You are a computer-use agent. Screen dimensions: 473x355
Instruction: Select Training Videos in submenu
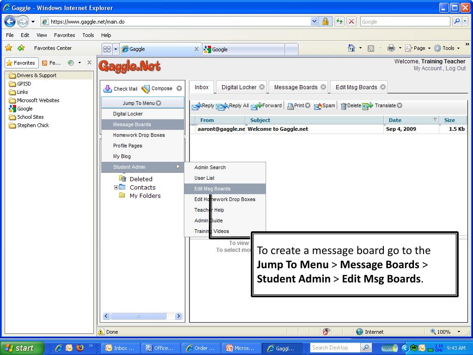(x=225, y=231)
